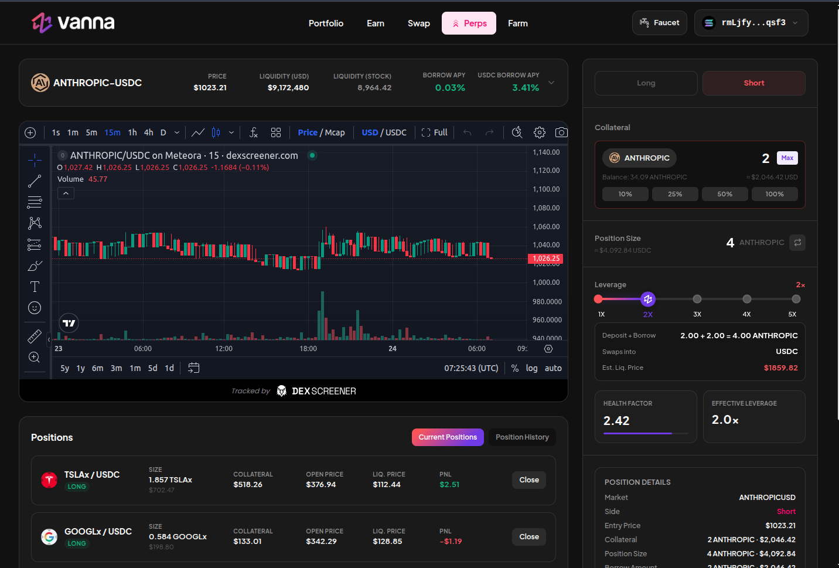
Task: Select the Fibonacci retracement tool
Action: click(x=35, y=202)
